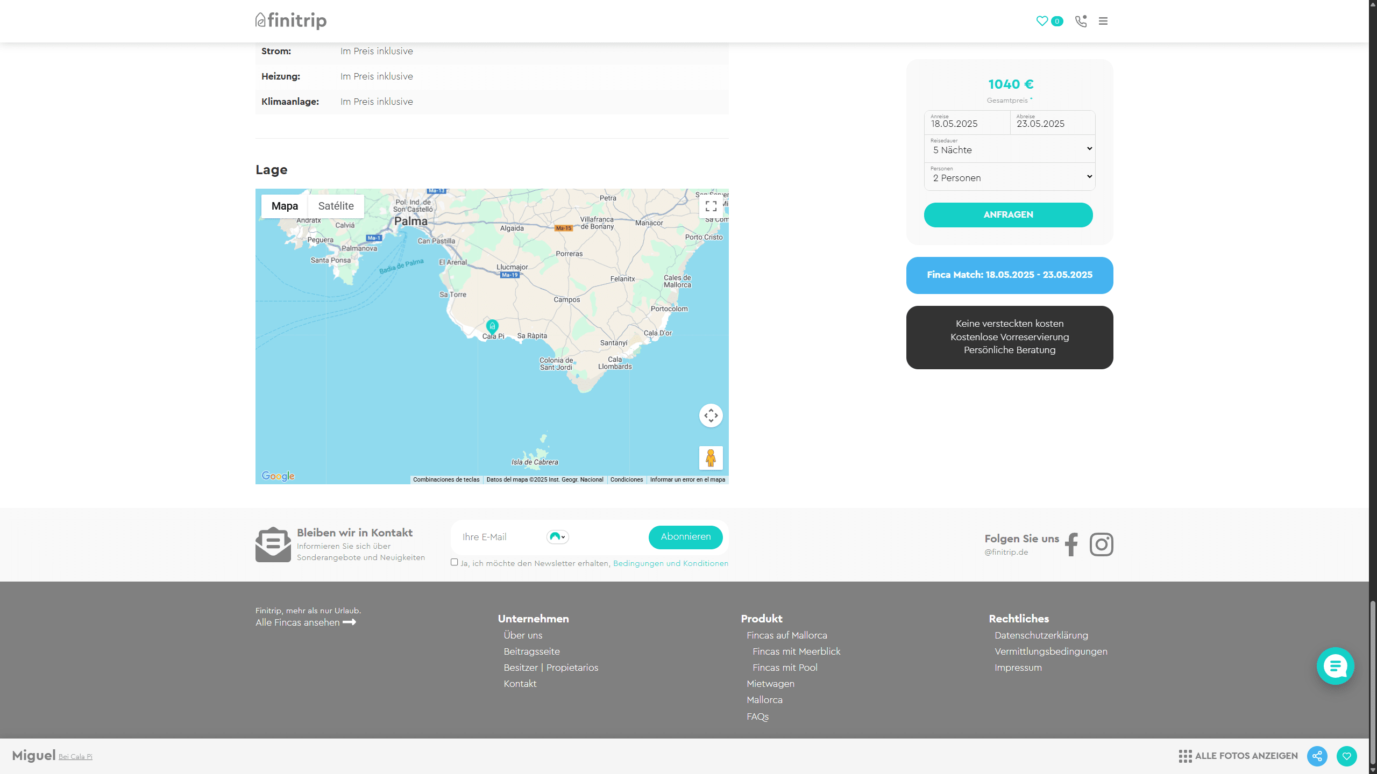Click the share icon in bottom bar
The image size is (1377, 774).
click(x=1317, y=756)
